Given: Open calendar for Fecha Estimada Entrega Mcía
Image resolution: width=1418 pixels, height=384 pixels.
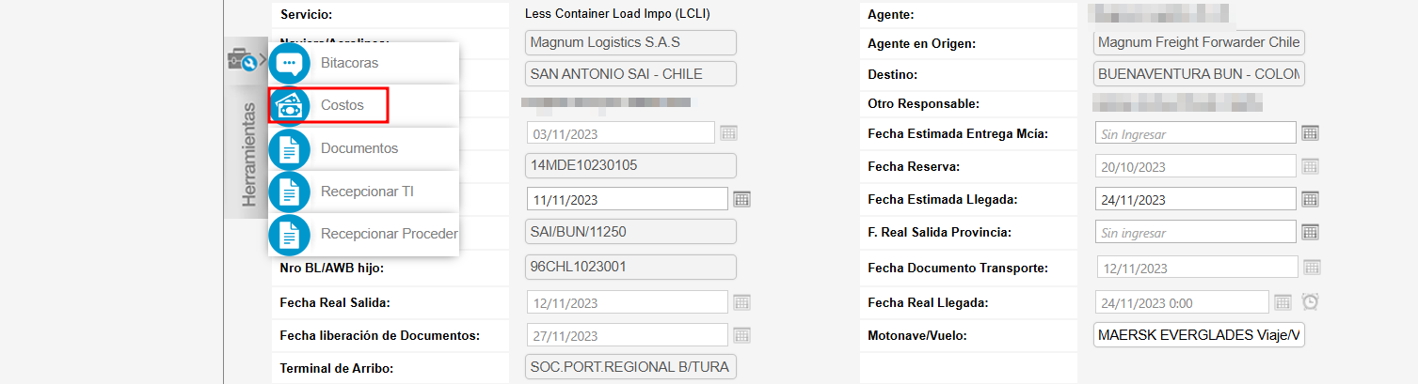Looking at the screenshot, I should 1311,133.
